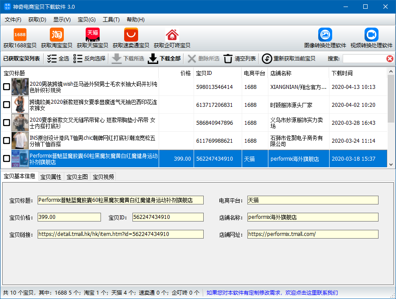Click download time 2020-03-28 16:43
The height and width of the screenshot is (299, 396).
click(353, 123)
